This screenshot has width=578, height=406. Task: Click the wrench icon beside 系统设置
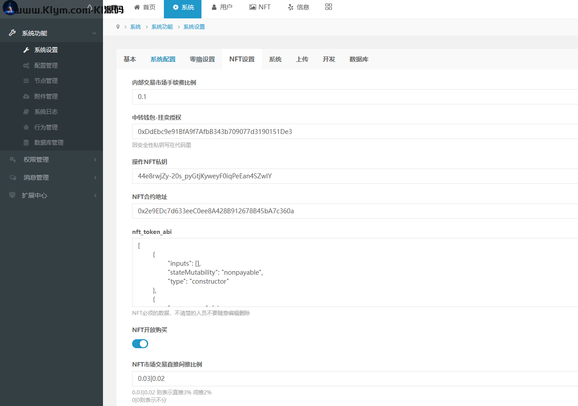[26, 50]
